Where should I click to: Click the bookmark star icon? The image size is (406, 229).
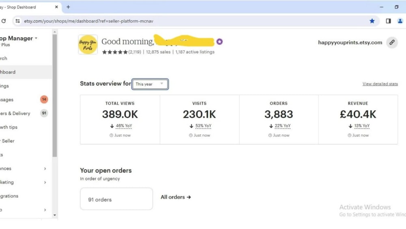(372, 21)
